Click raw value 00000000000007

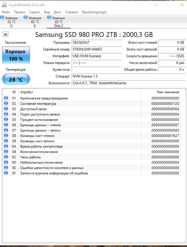pyautogui.click(x=165, y=125)
